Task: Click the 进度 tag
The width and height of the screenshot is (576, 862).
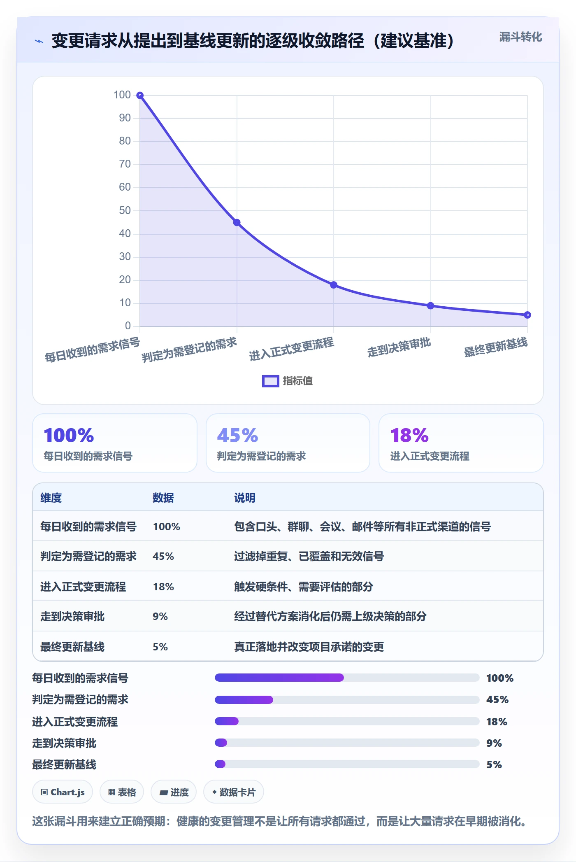Action: (x=174, y=792)
